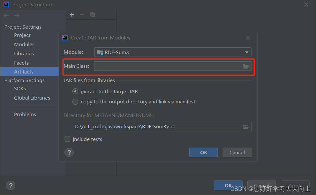Copy artifact using the duplicate icon
This screenshot has width=316, height=195.
pos(93,15)
